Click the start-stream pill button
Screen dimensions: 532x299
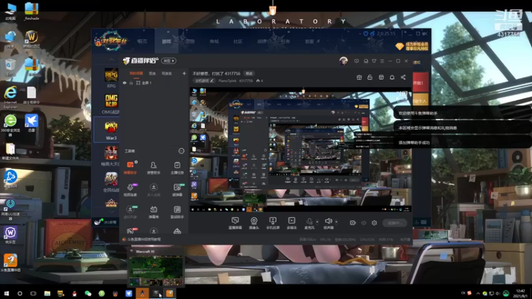click(394, 223)
